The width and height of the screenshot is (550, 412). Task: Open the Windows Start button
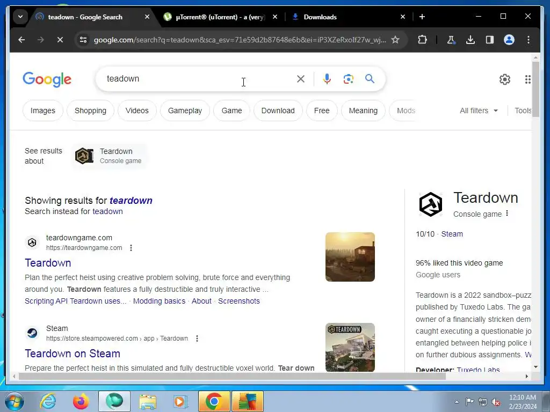click(14, 401)
